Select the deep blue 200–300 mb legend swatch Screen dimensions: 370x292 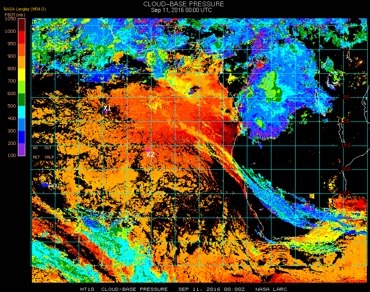[21, 137]
